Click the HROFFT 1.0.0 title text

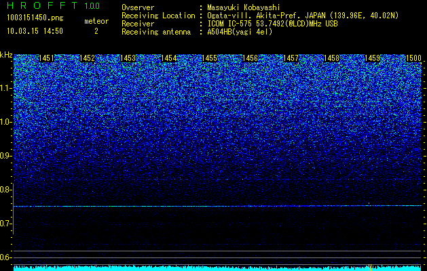[x=54, y=5]
